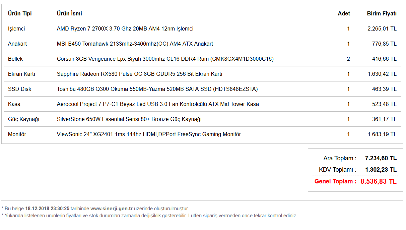Click the date 18.12.2018 23:30:25

47,209
